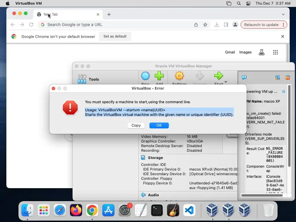Open machine Settings via the orange gear icon
This screenshot has width=296, height=222.
(x=179, y=76)
